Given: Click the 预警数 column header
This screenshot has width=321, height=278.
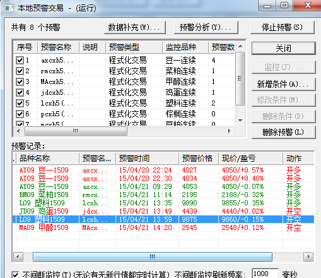Looking at the screenshot, I should click(x=222, y=47).
